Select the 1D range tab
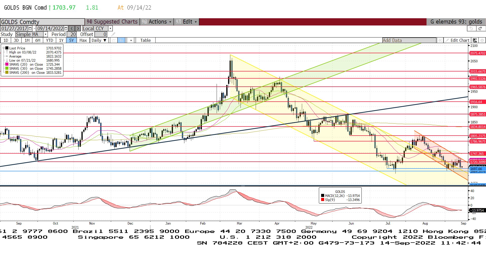This screenshot has height=257, width=486. coord(6,40)
